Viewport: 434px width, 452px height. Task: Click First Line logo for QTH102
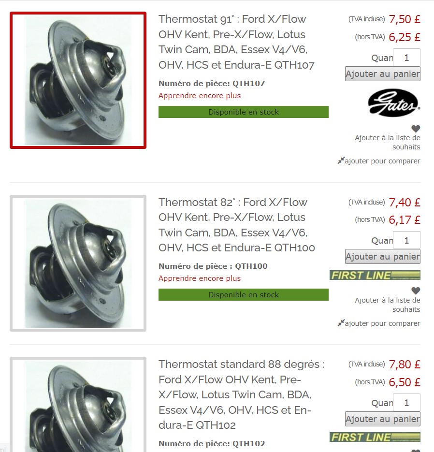point(375,437)
